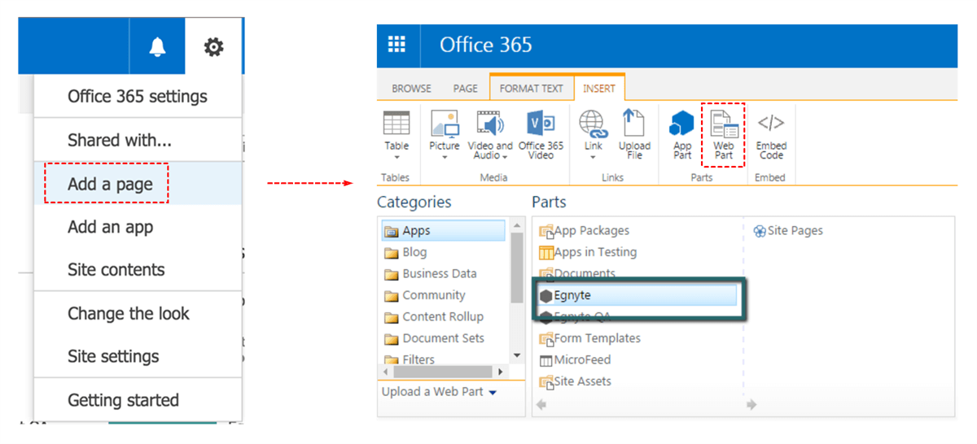The image size is (977, 444).
Task: Switch to the FORMAT TEXT tab
Action: 531,89
